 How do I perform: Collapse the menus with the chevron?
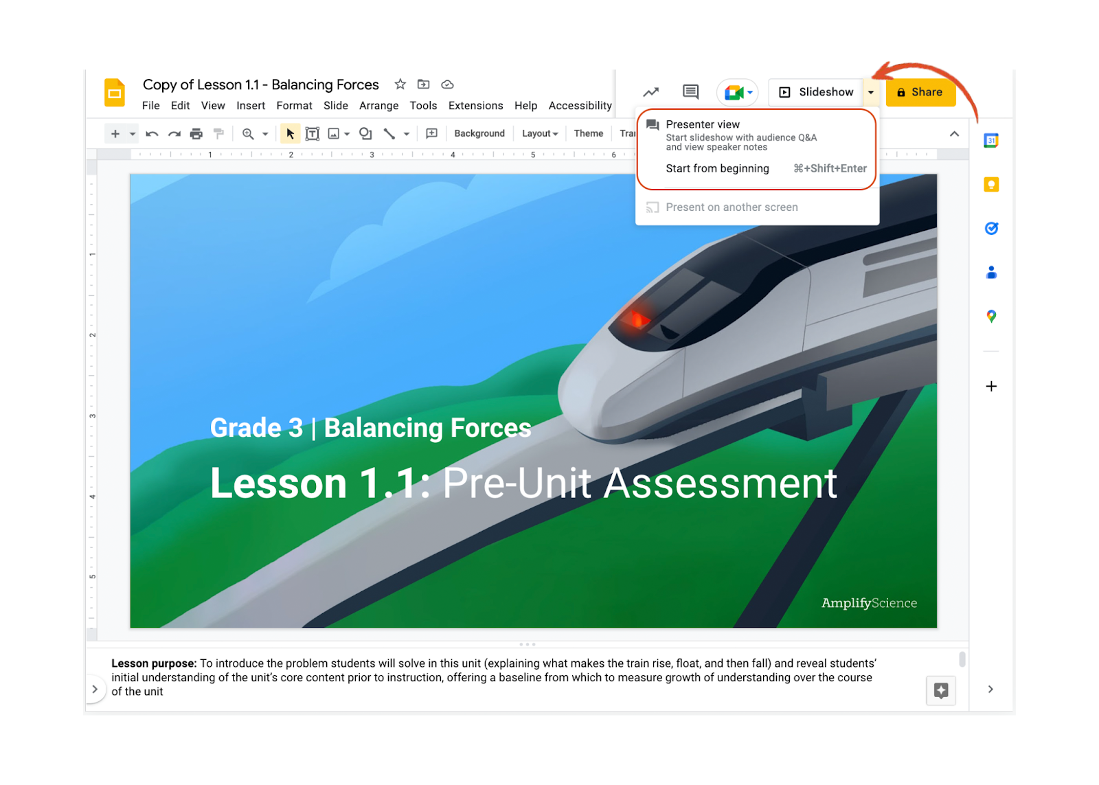coord(955,134)
